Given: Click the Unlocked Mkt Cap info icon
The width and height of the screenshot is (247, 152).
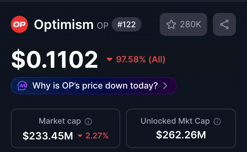Looking at the screenshot, I should click(x=217, y=122).
